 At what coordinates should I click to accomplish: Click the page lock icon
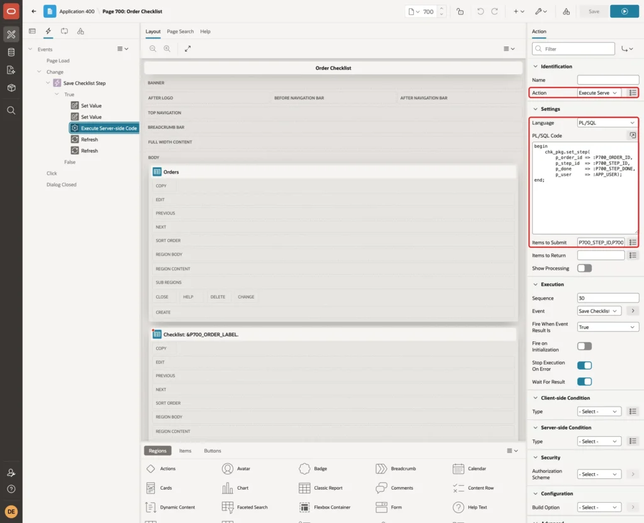[x=460, y=11]
